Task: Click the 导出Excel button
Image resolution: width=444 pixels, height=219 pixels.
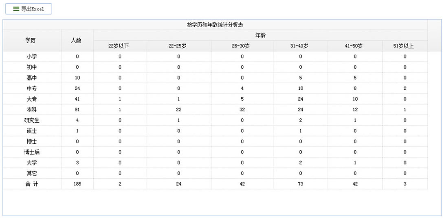Action: 29,9
